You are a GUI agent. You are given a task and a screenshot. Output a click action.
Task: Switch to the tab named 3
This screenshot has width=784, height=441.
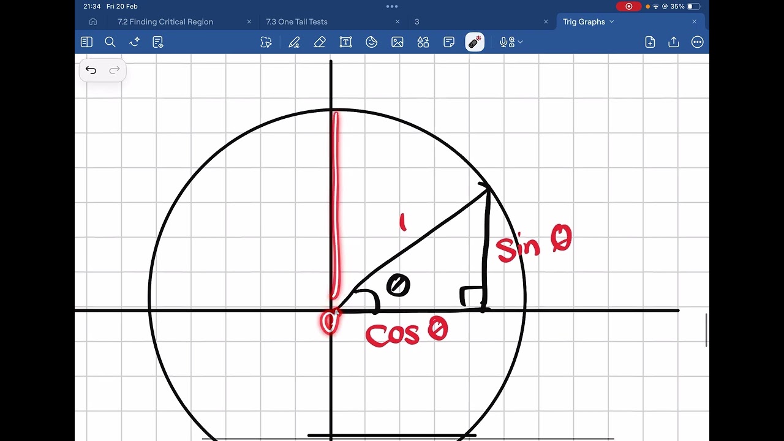tap(417, 21)
